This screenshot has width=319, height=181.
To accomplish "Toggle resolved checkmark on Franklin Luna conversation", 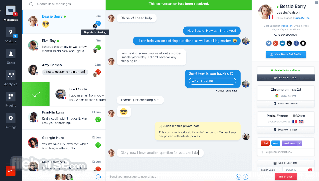I will [98, 120].
